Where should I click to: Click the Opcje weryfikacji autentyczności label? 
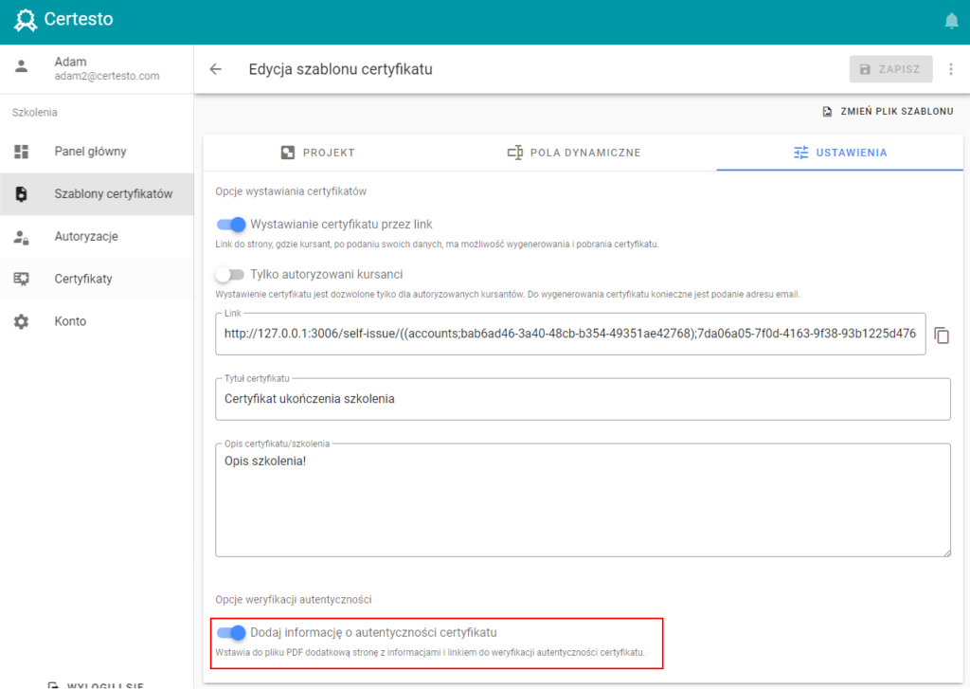coord(294,600)
